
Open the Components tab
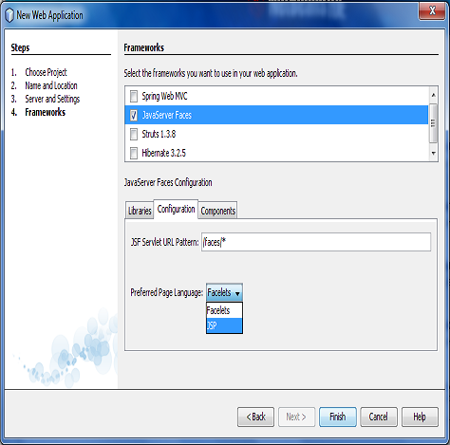218,211
